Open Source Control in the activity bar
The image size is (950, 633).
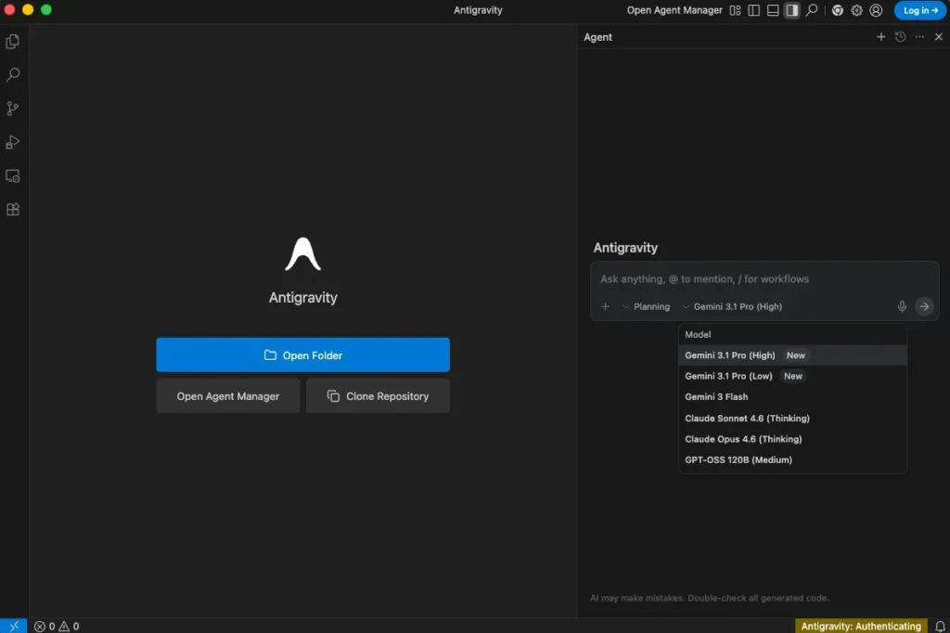click(x=13, y=109)
